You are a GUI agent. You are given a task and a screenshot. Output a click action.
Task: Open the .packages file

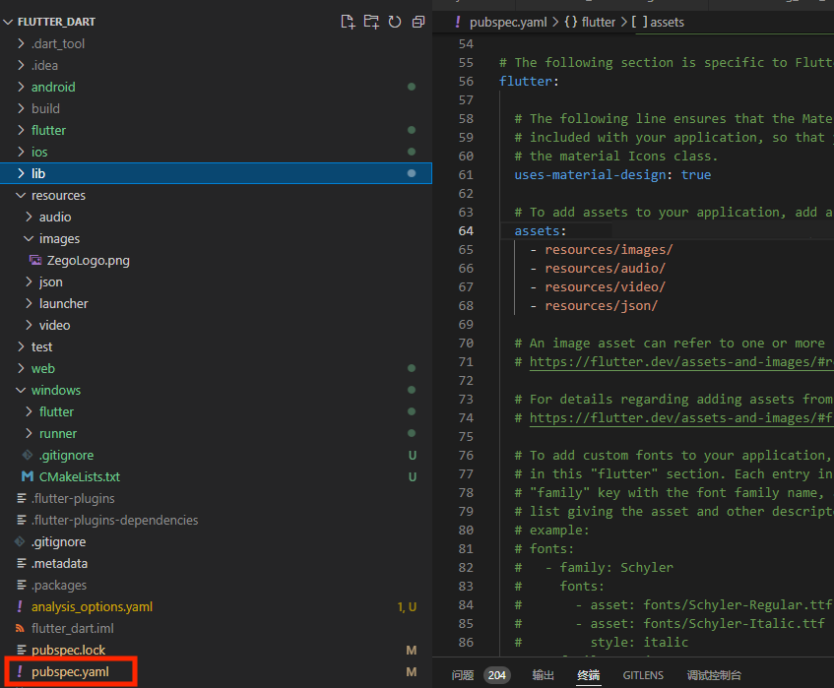click(58, 586)
